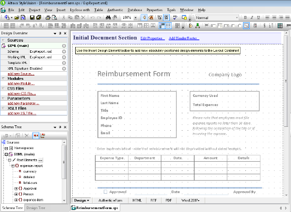Click the Edit Properties link
Image resolution: width=291 pixels, height=212 pixels.
click(152, 38)
